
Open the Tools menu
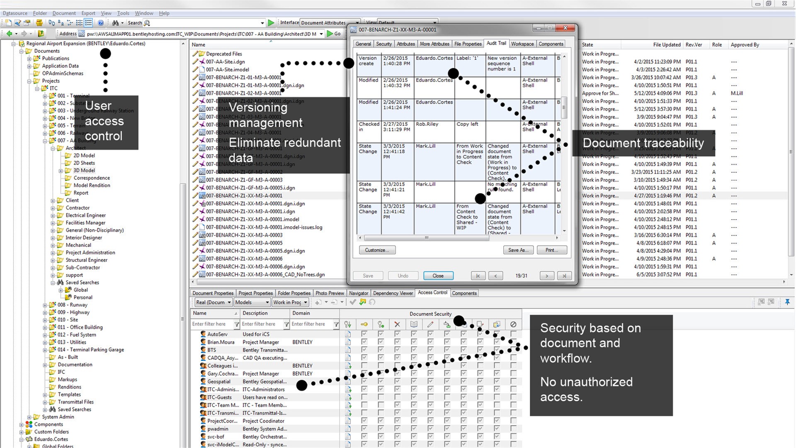[x=123, y=13]
